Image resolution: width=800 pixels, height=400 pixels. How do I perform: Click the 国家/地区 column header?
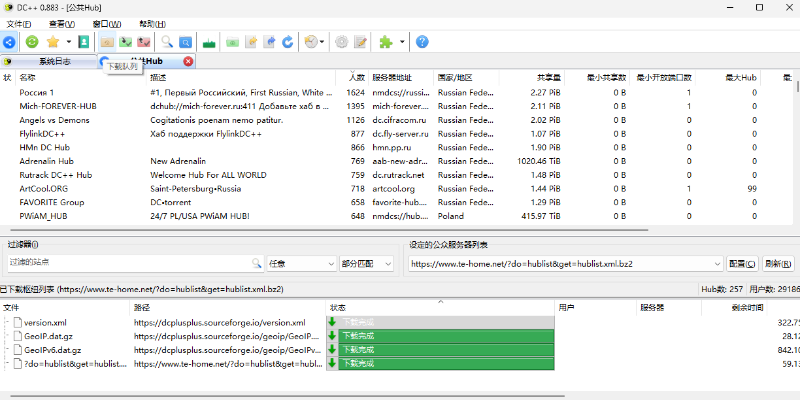coord(466,77)
